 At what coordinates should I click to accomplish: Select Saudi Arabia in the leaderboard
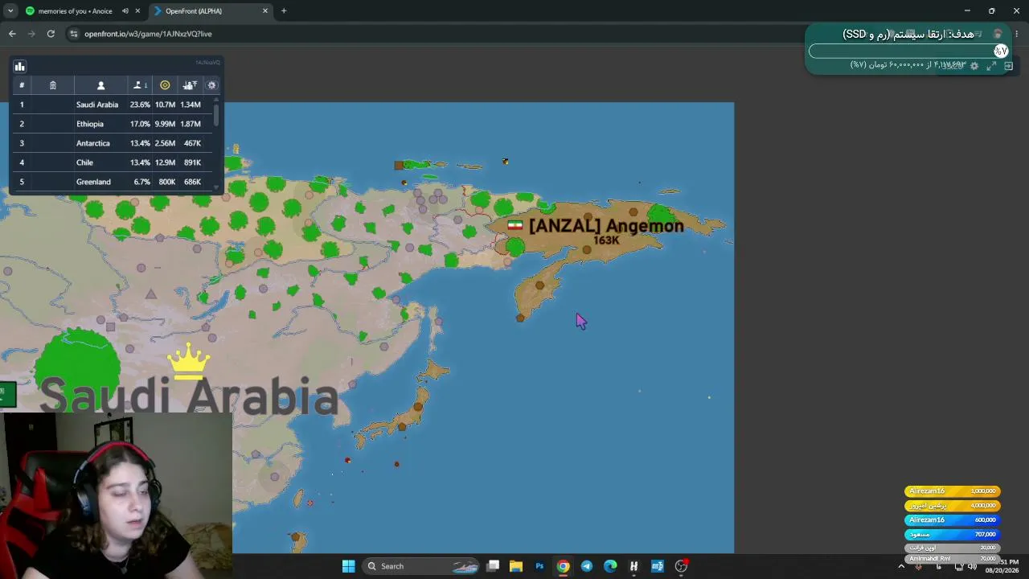(x=111, y=105)
